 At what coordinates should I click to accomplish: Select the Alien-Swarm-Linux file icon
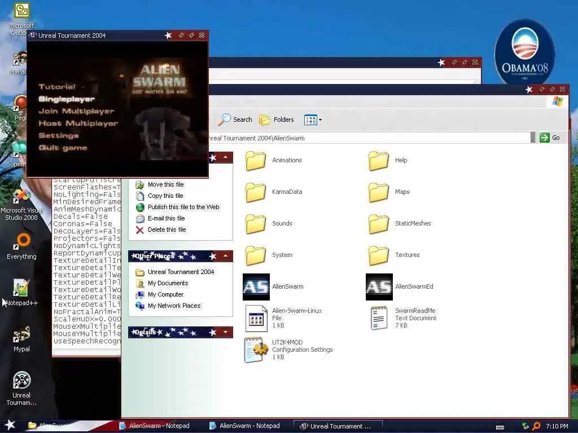[x=256, y=319]
